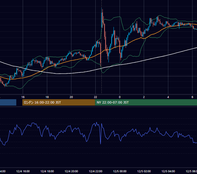Click the 12/4 22:00 date label

coord(96,171)
